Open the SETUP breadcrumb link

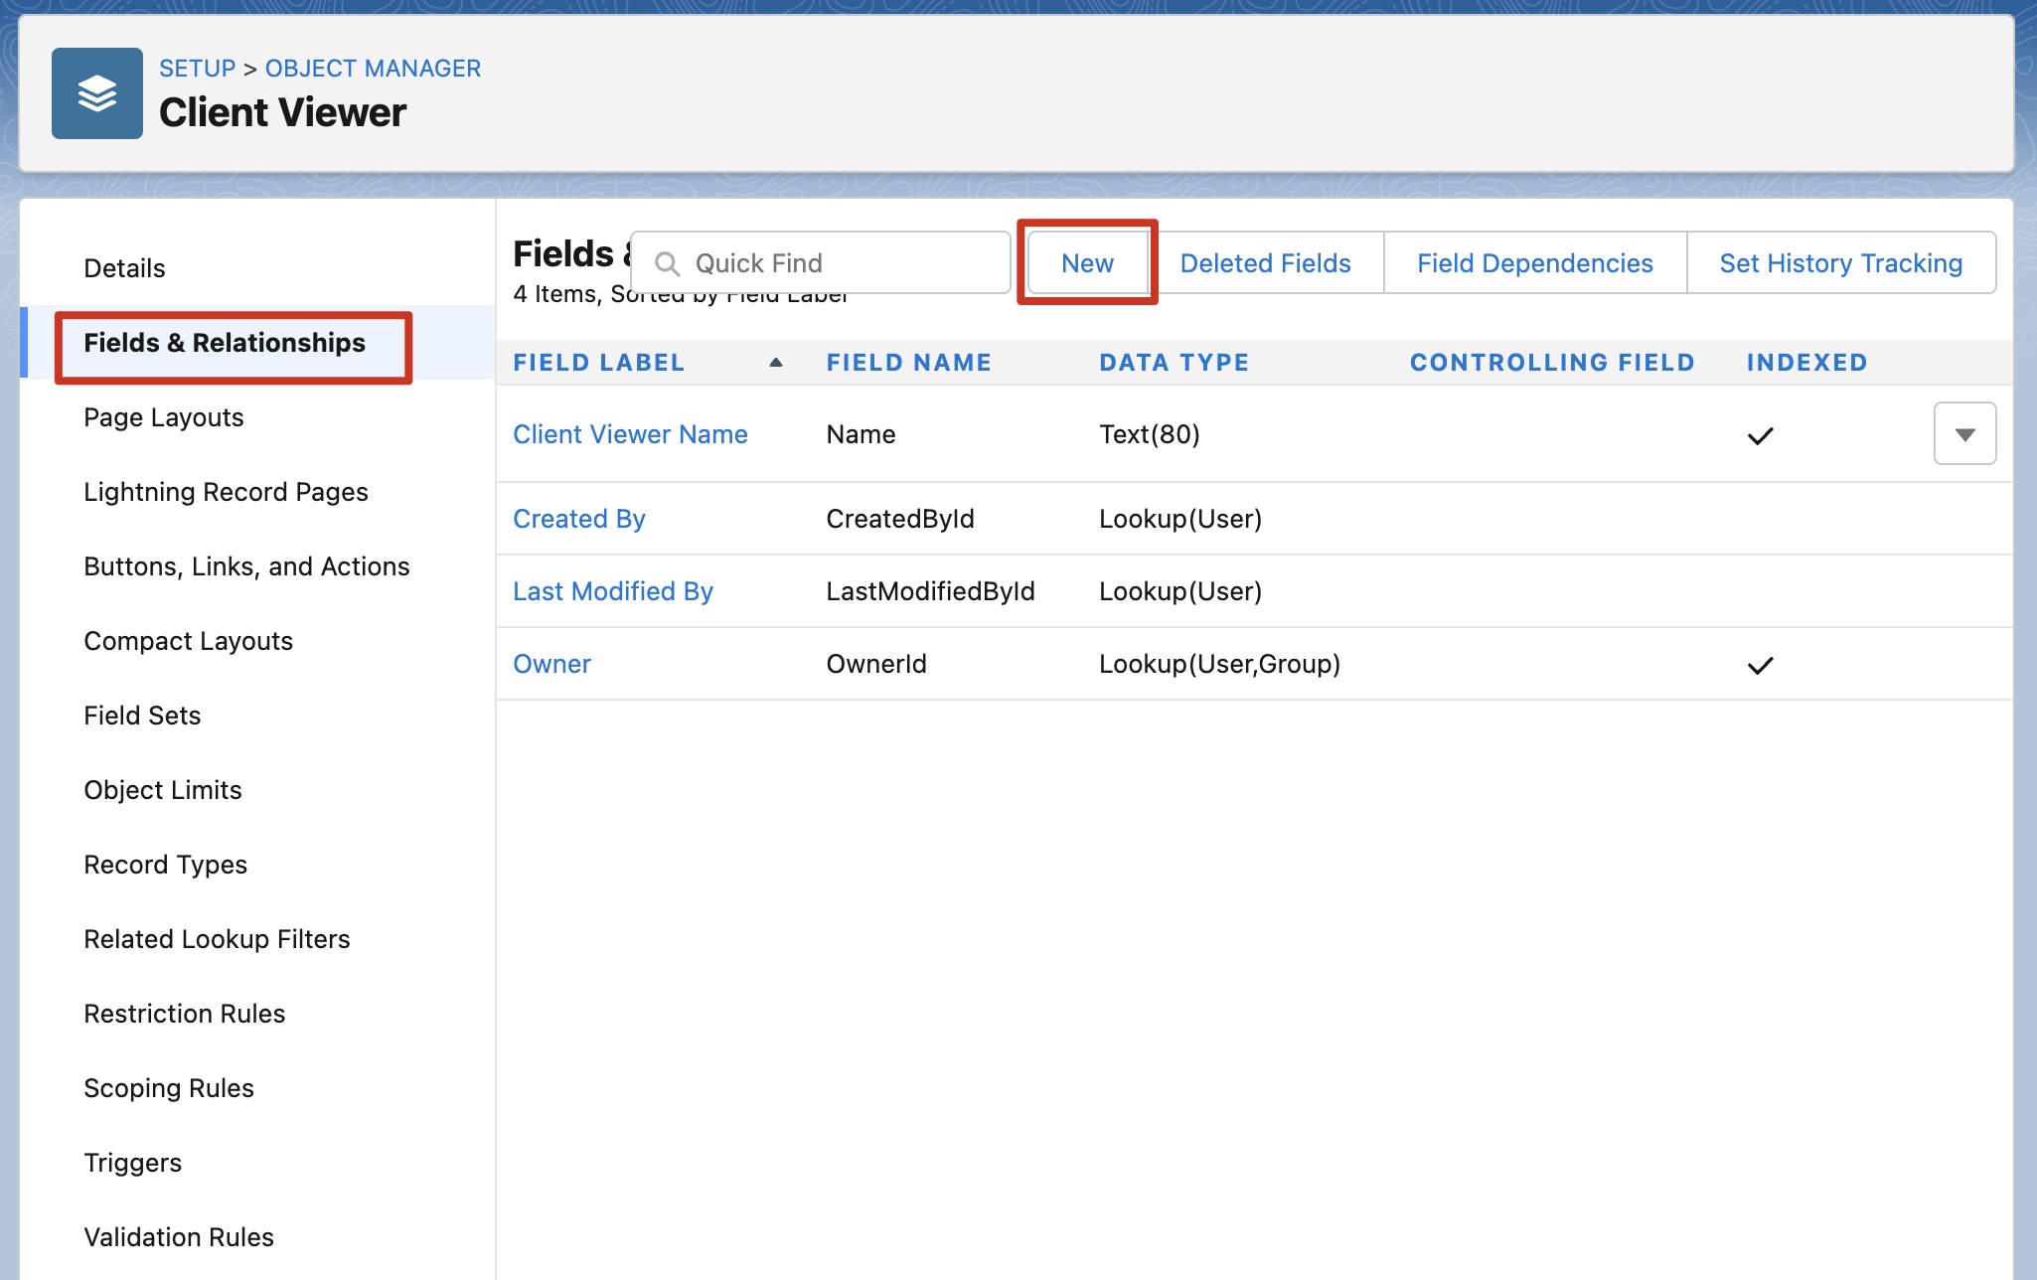197,68
